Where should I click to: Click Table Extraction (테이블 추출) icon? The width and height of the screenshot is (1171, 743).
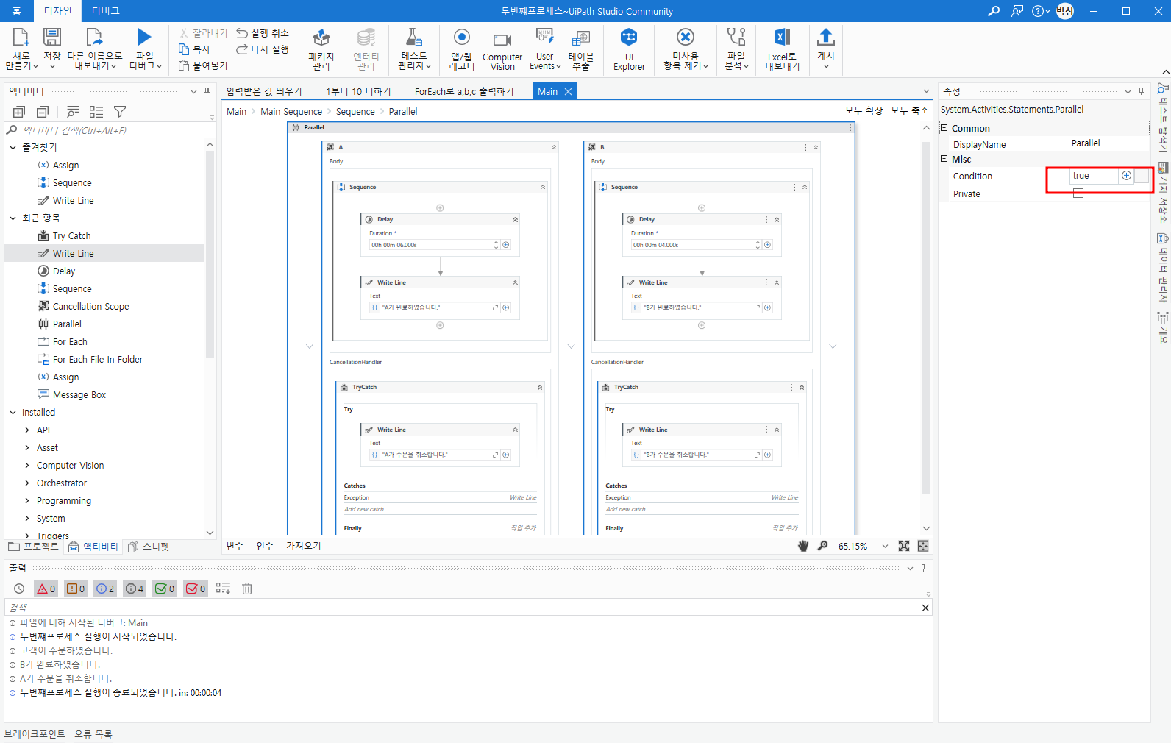pos(581,37)
